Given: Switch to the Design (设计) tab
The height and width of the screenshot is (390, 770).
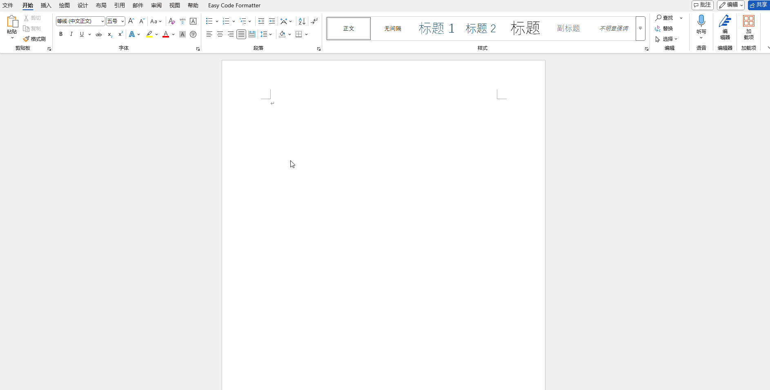Looking at the screenshot, I should click(x=83, y=5).
